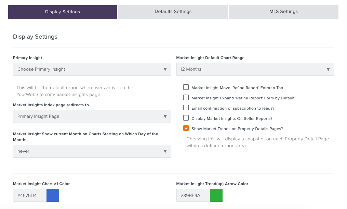Click the 'This will be the default report' help text
Screen dimensions: 347x209
tap(75, 91)
